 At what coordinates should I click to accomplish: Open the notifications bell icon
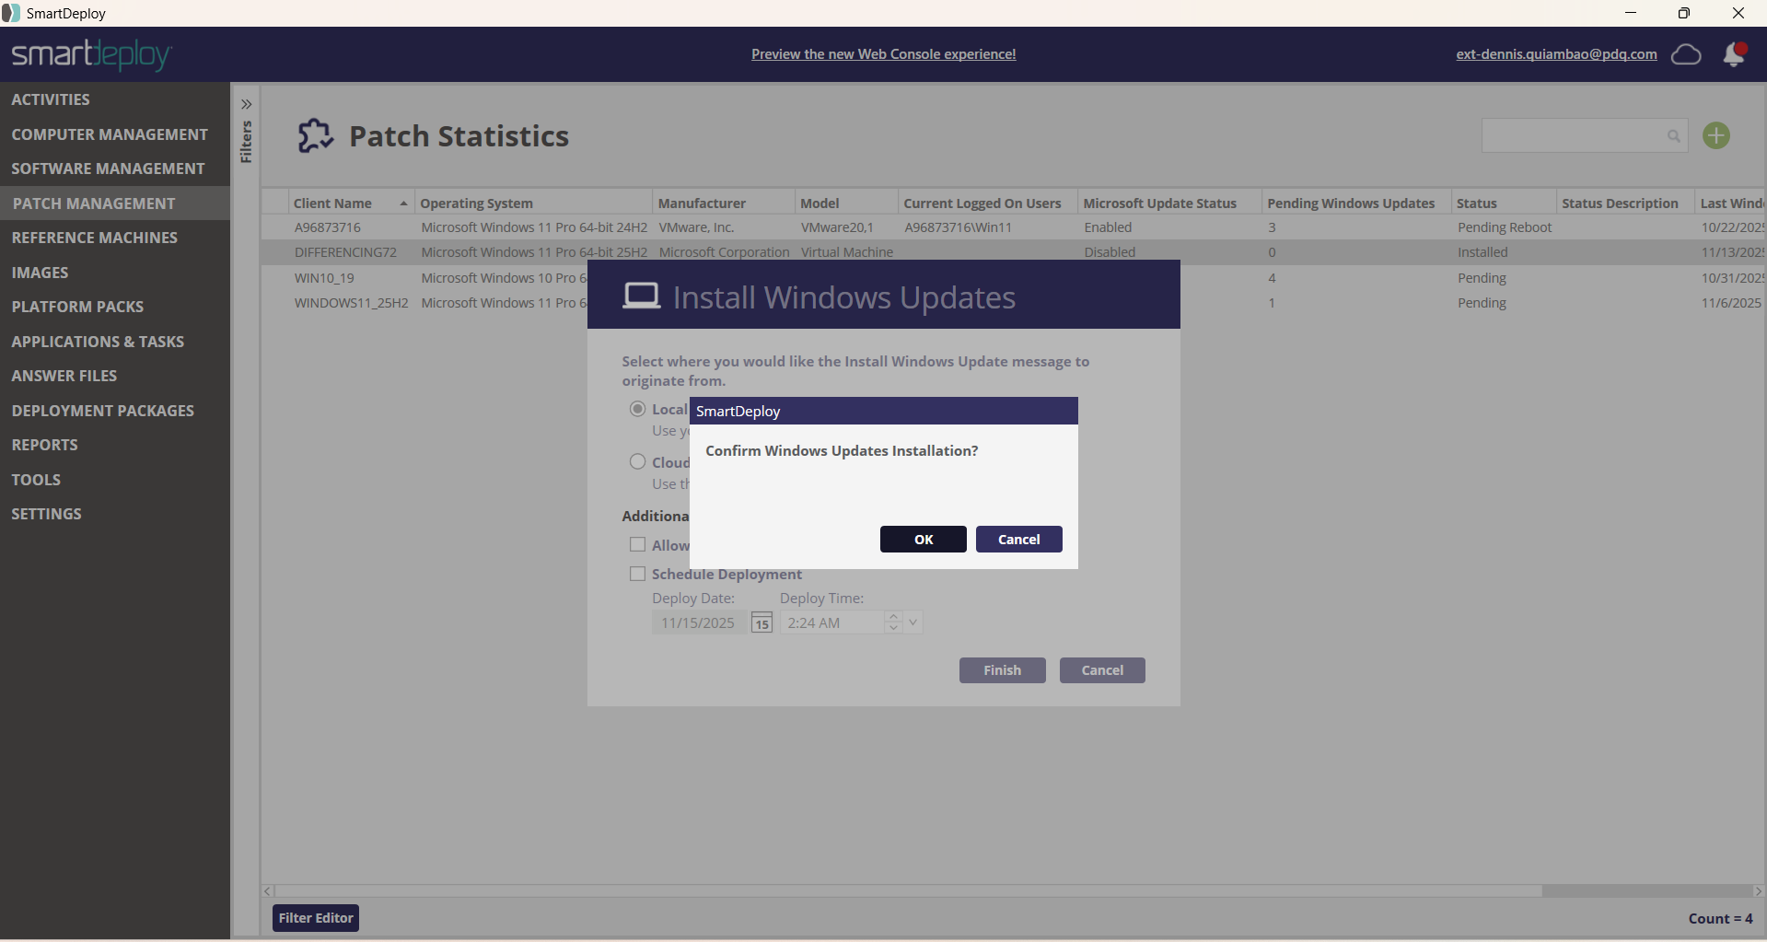[x=1734, y=54]
